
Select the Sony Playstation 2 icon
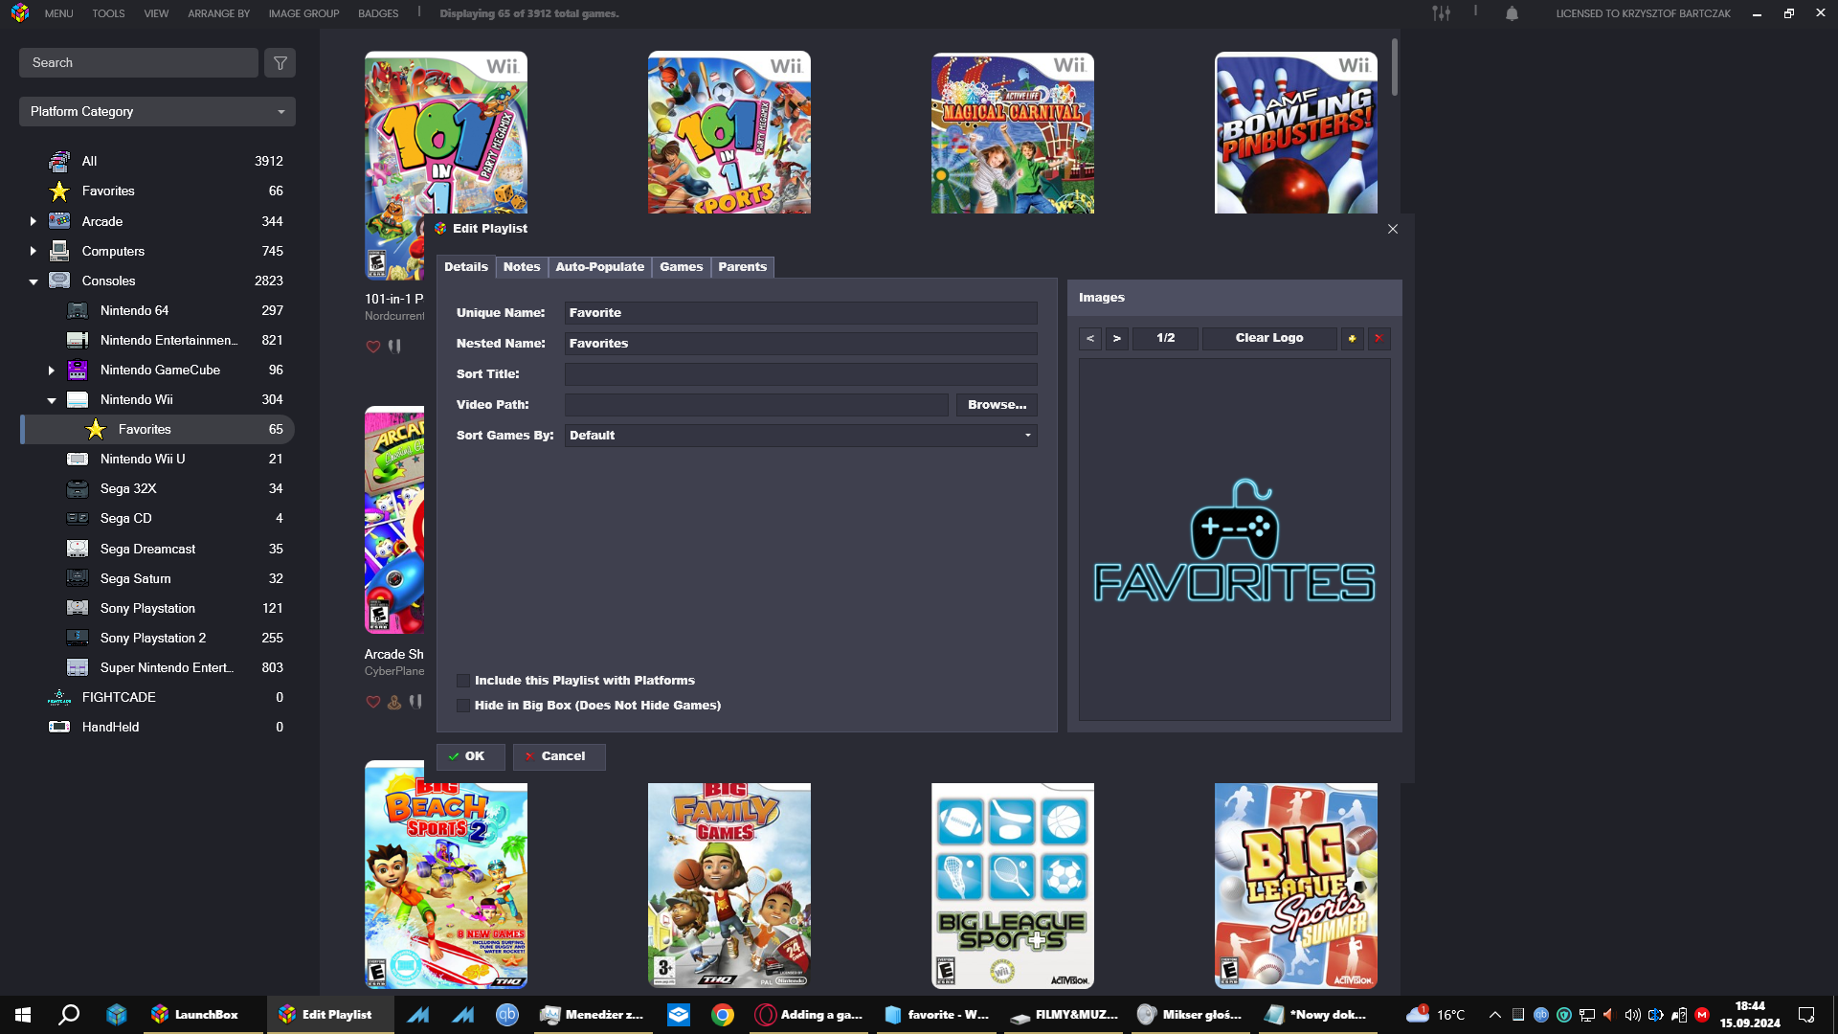click(x=78, y=638)
